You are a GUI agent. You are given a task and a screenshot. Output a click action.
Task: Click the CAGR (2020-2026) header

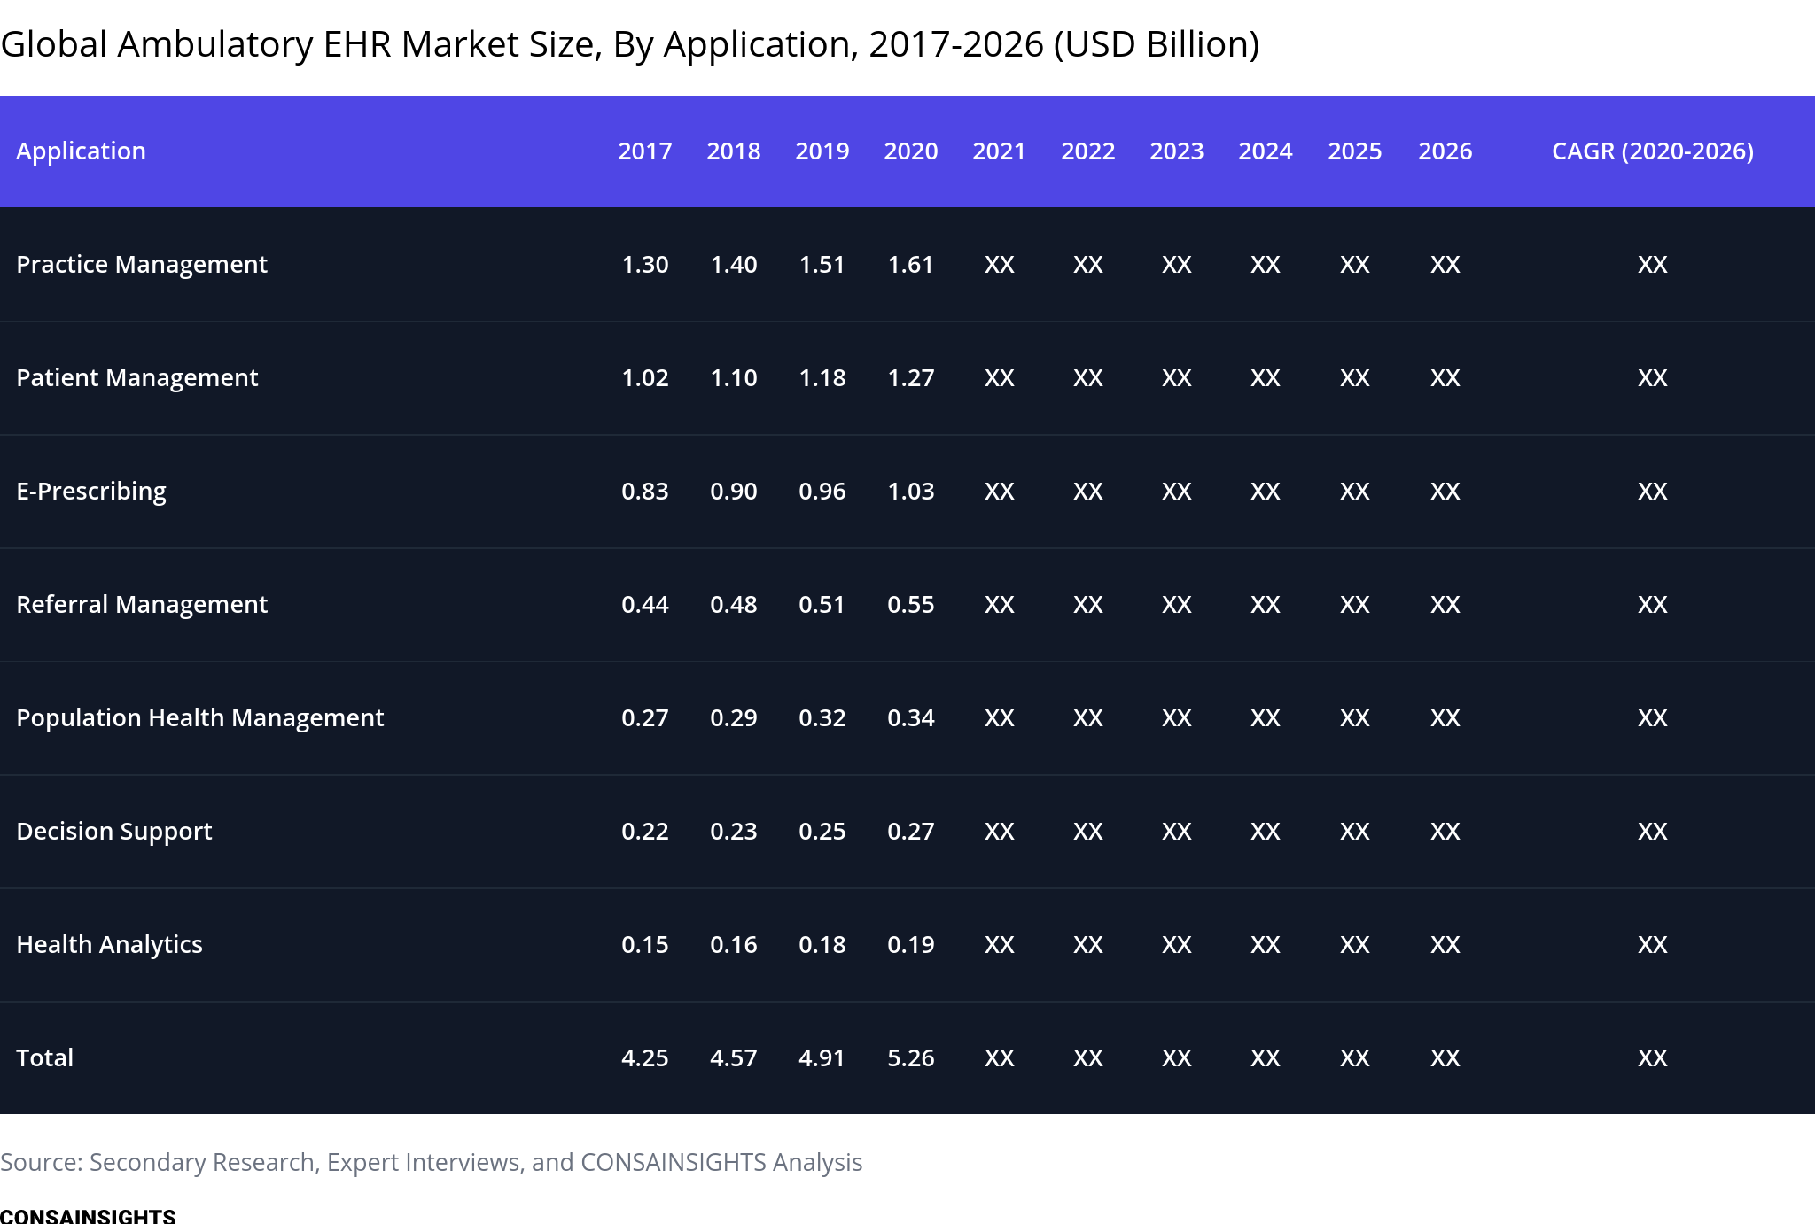click(1653, 151)
